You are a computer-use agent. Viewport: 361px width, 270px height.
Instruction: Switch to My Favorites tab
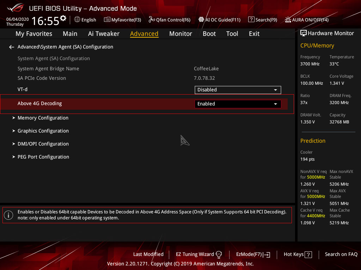pos(34,34)
